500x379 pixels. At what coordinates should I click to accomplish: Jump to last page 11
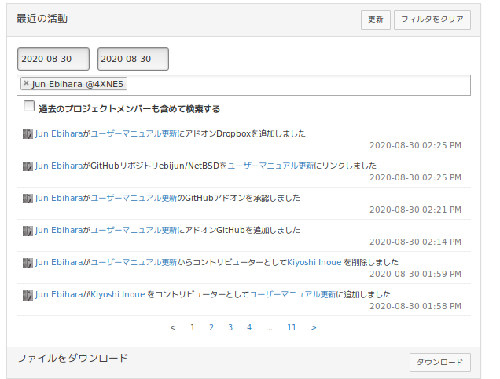[292, 327]
